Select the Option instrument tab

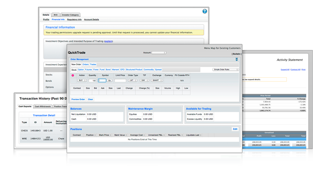81,70
